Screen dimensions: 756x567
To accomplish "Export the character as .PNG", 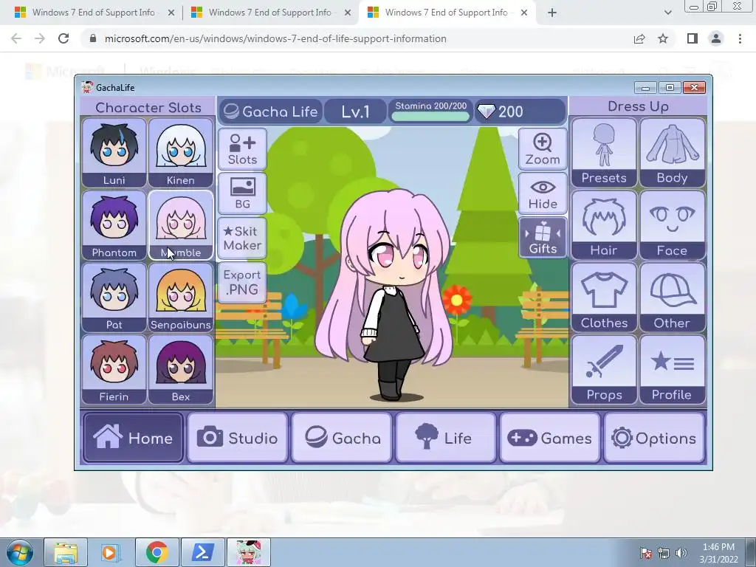I will 242,282.
